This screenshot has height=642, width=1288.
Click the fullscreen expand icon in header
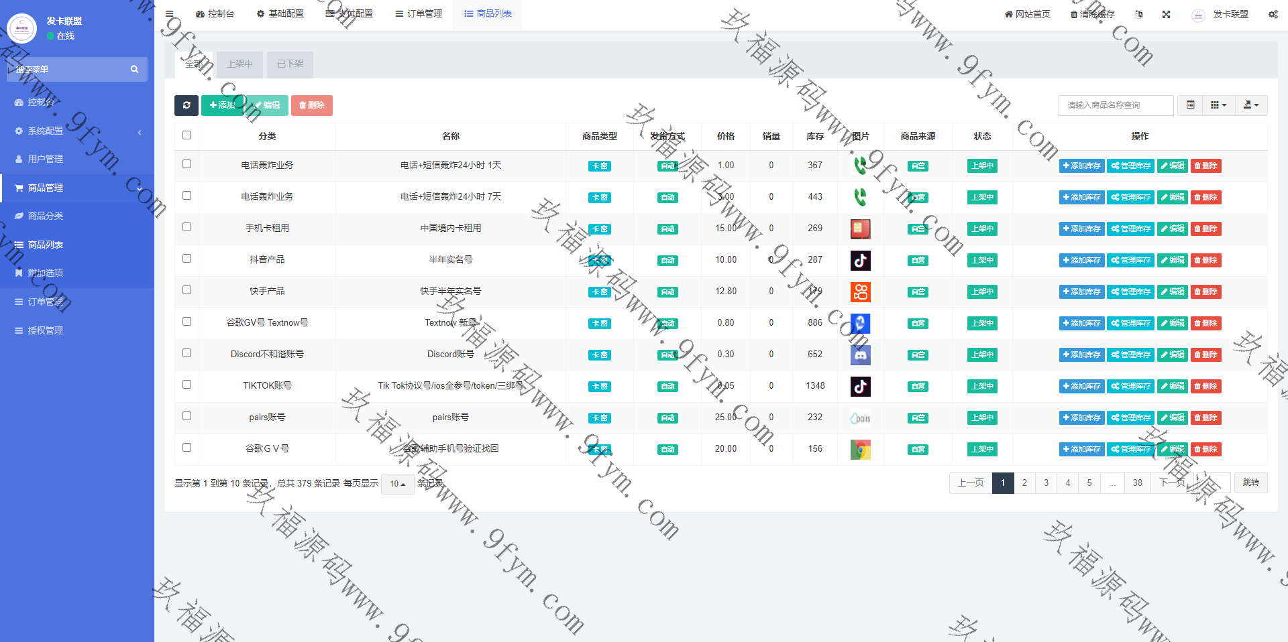click(1167, 14)
